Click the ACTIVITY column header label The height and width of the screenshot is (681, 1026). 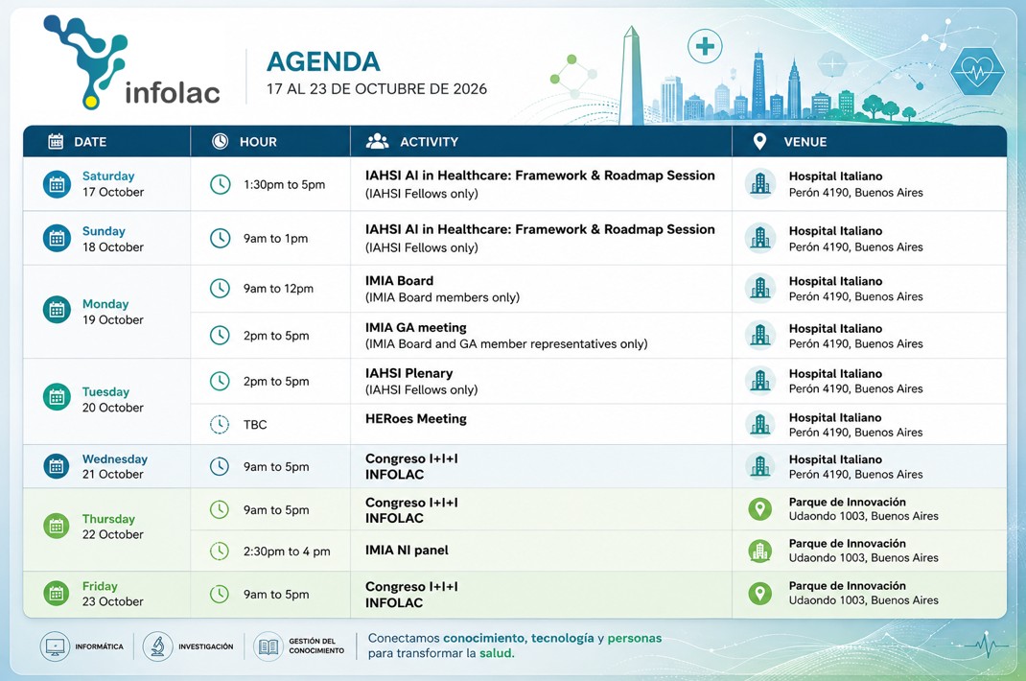point(430,142)
